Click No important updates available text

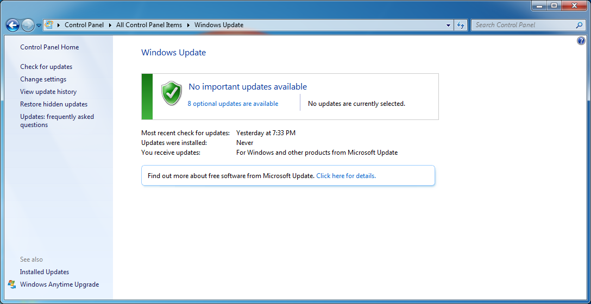pos(248,87)
